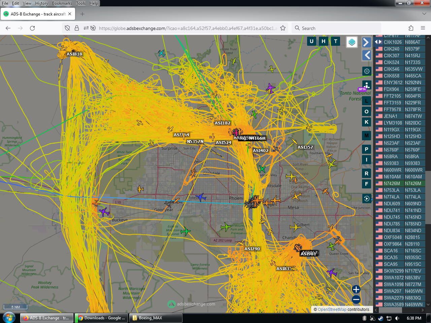
Task: Reload the current page
Action: 32,28
